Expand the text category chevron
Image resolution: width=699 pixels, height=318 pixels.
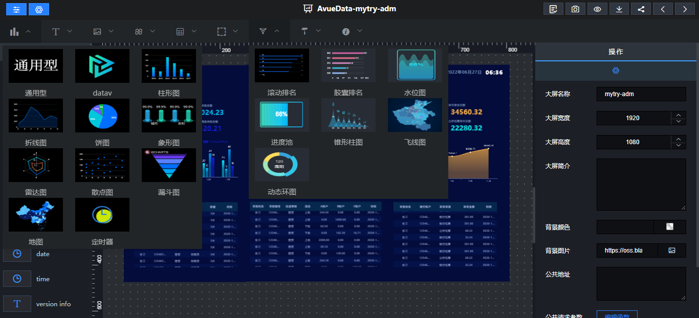70,31
